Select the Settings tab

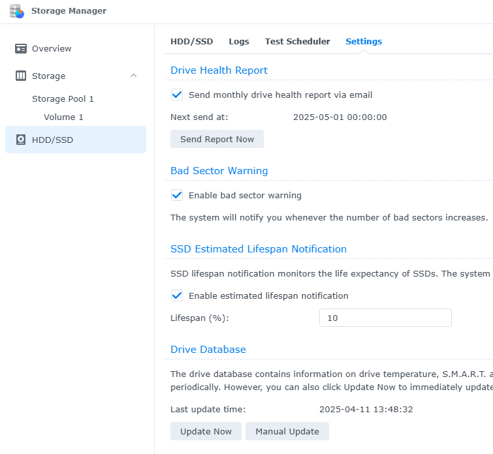(x=364, y=42)
